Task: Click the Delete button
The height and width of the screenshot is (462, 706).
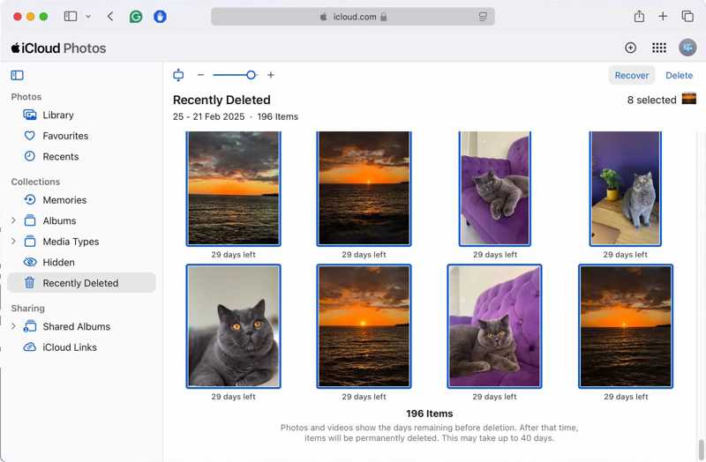Action: point(679,76)
